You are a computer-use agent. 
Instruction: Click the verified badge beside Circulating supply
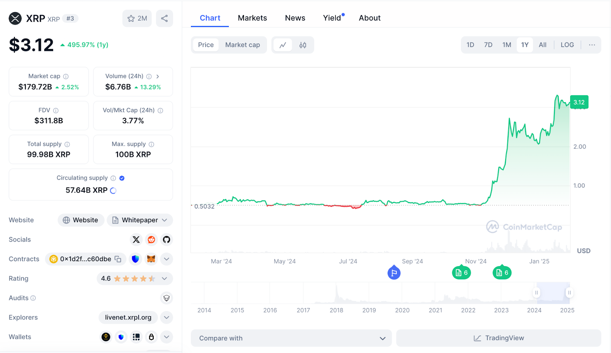tap(122, 178)
